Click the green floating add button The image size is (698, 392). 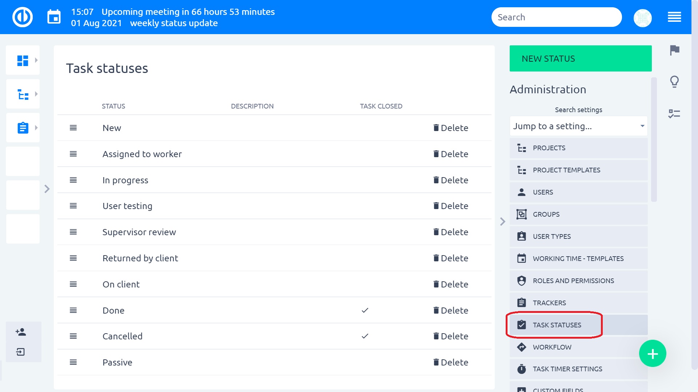click(653, 354)
